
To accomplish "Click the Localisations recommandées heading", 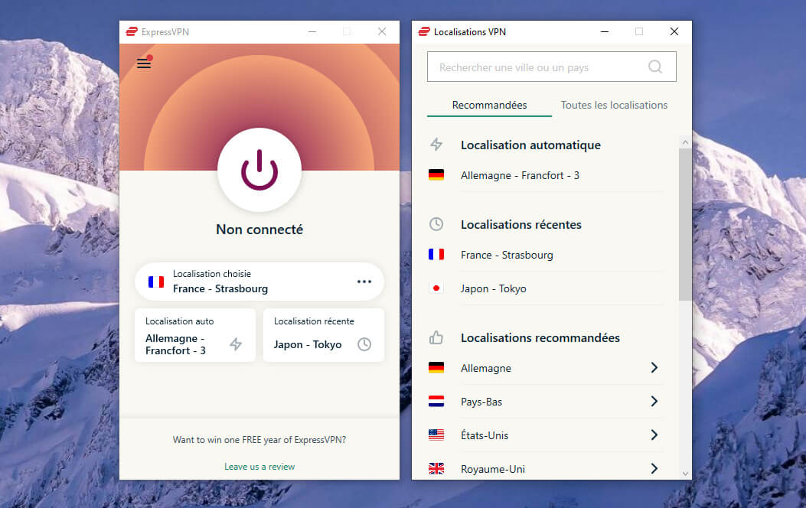I will [x=540, y=338].
